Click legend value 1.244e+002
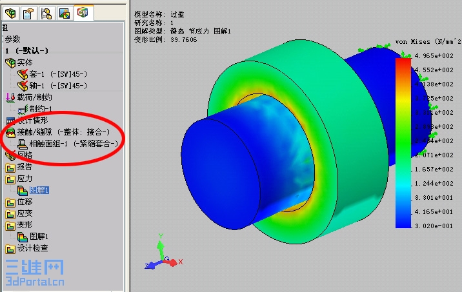This screenshot has height=292, width=462. point(434,183)
